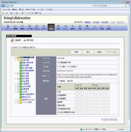Image resolution: width=131 pixels, height=132 pixels.
Task: Click the browser refresh icon
Action: coord(96,6)
